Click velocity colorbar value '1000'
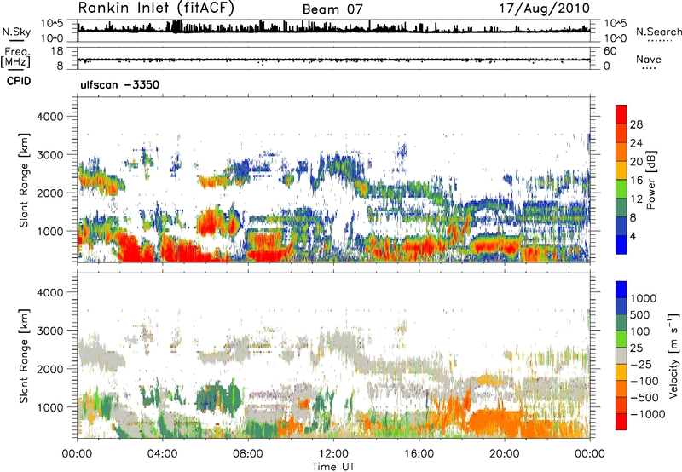682x472 pixels. pos(643,298)
